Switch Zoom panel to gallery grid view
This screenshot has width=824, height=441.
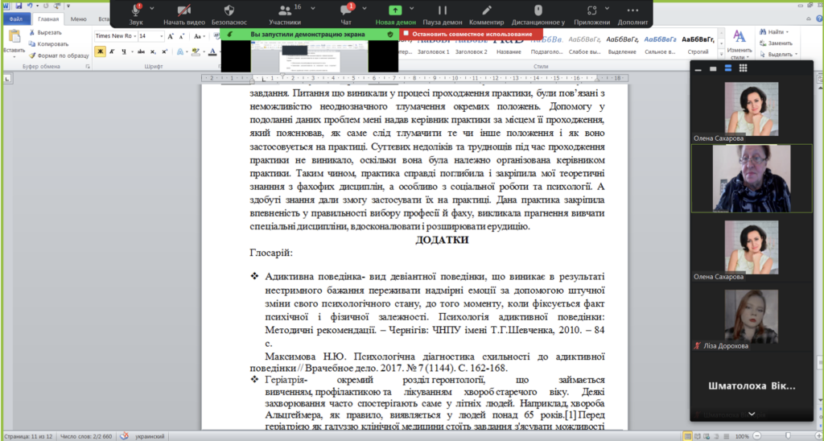click(x=743, y=68)
